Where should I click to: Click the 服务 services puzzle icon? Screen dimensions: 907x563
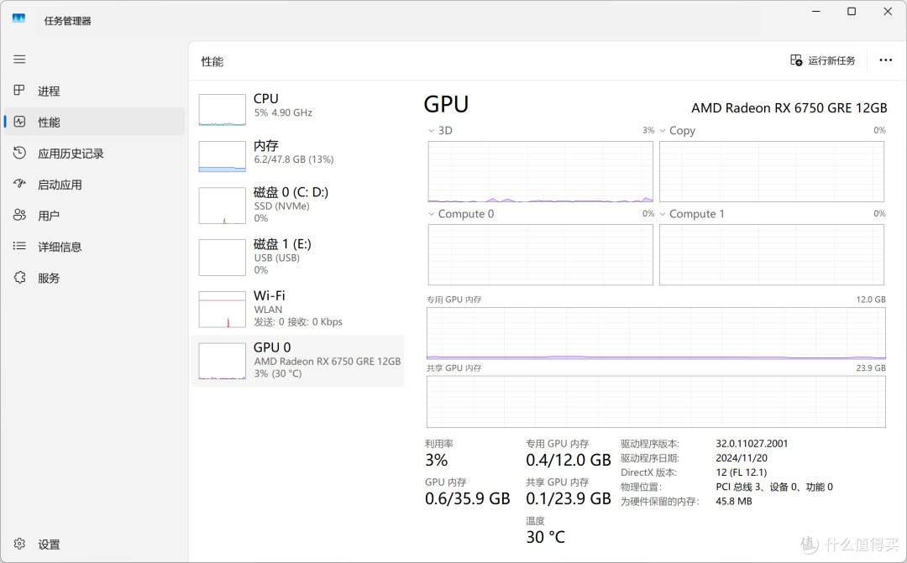tap(19, 278)
